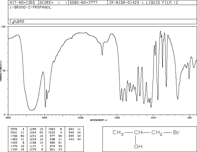Click the Br atom in the structure
The height and width of the screenshot is (152, 197).
coord(176,132)
